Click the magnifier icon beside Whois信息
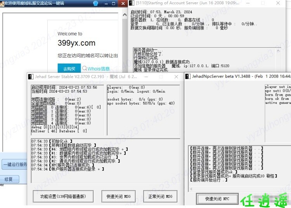This screenshot has height=208, width=291. tap(85, 69)
